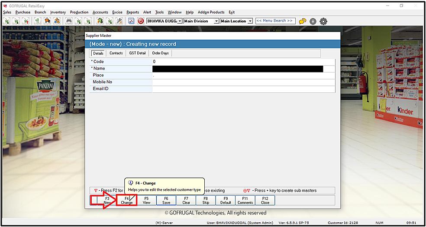The image size is (426, 227).
Task: Open the Branch menu
Action: (40, 12)
